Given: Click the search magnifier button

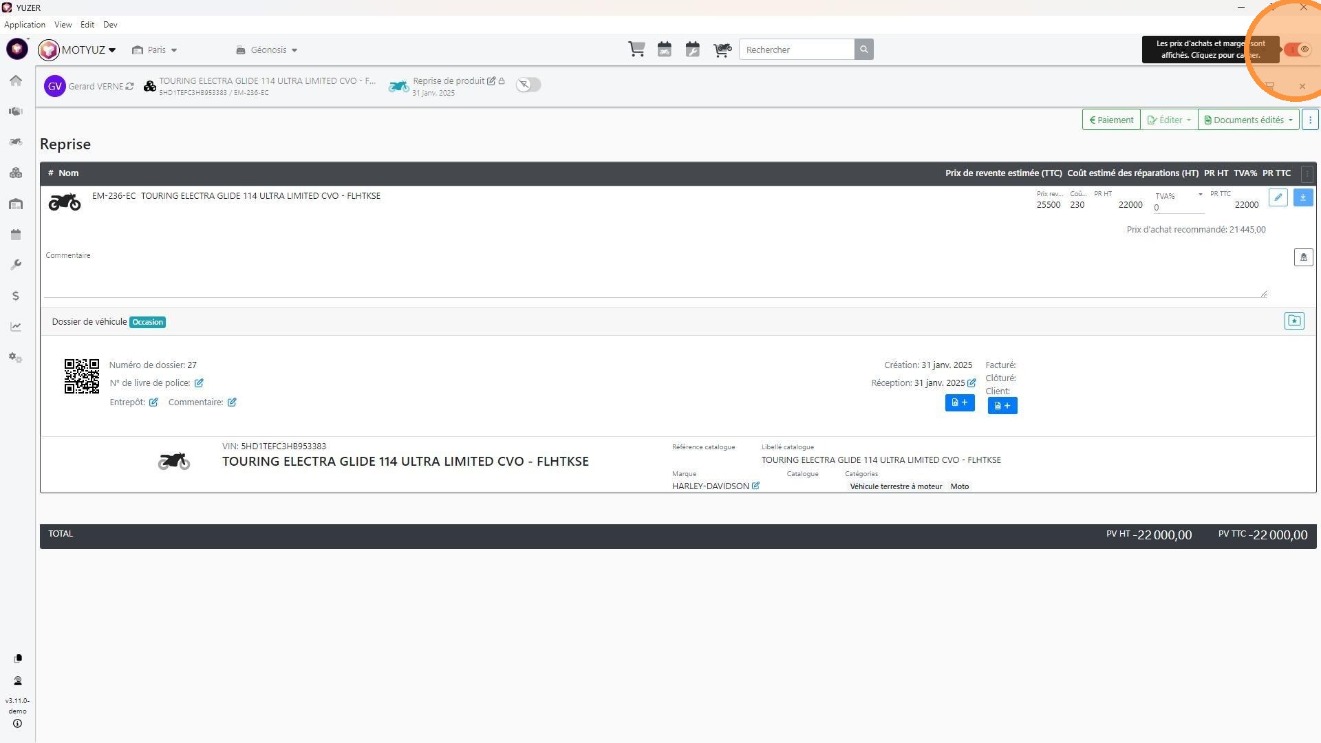Looking at the screenshot, I should [864, 50].
